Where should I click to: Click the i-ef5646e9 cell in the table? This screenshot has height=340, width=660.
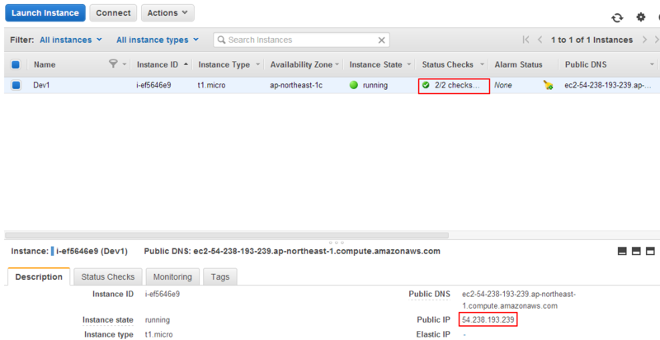[x=153, y=86]
